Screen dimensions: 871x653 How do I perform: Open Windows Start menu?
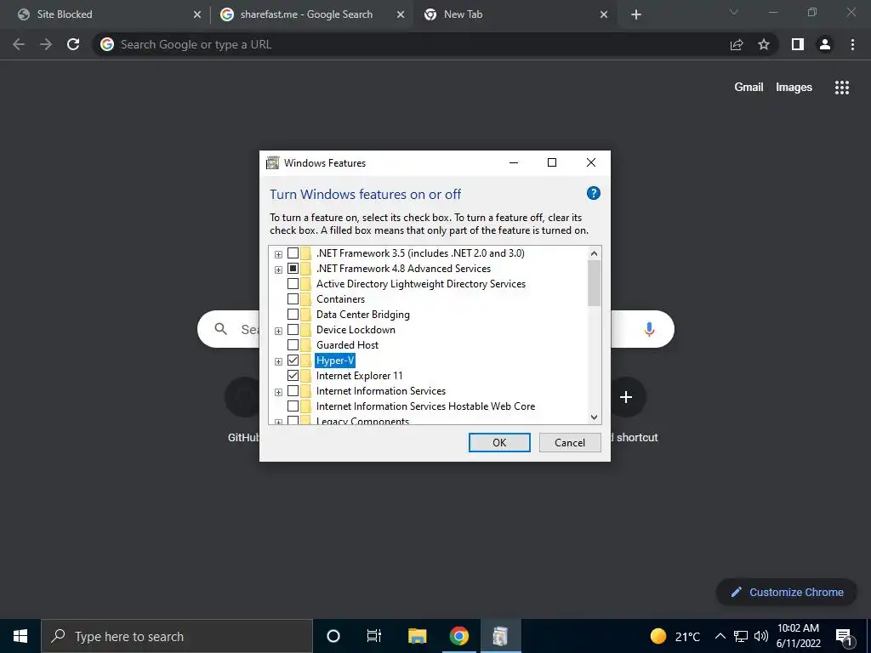(20, 636)
